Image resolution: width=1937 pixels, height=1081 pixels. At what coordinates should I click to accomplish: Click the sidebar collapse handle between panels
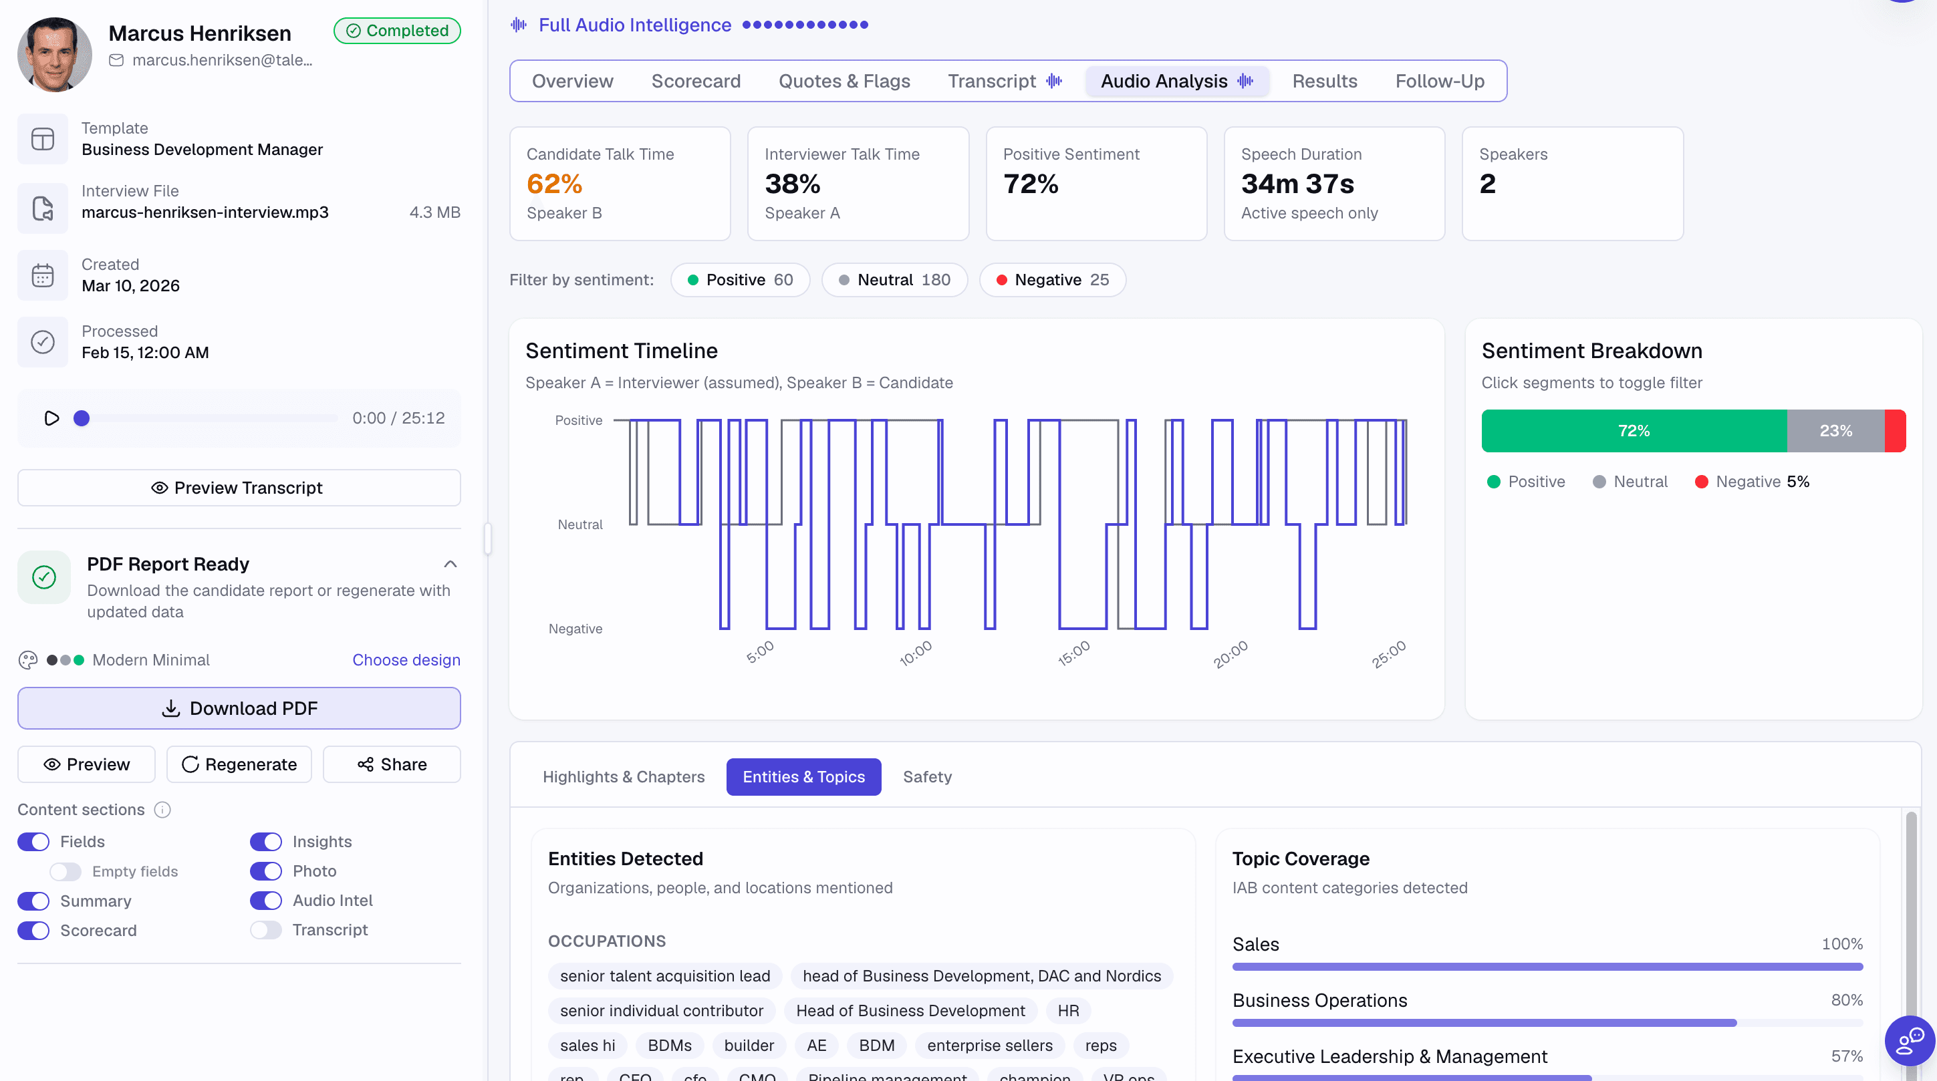487,538
